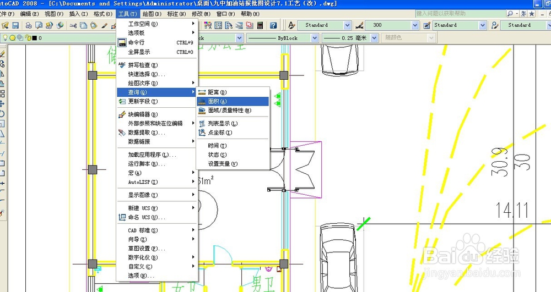Click 命令行 in the Tools menu
The height and width of the screenshot is (292, 551).
pyautogui.click(x=157, y=42)
